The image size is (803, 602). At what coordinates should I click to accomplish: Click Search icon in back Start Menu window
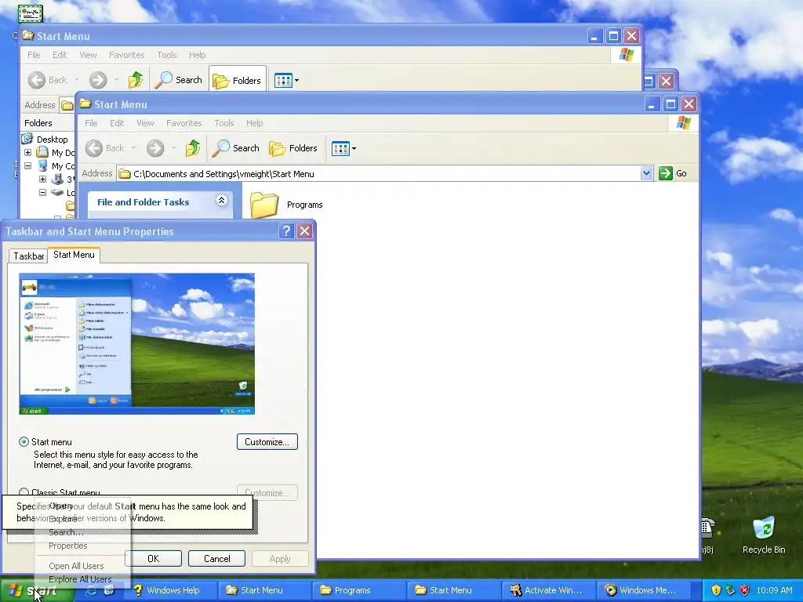(179, 80)
